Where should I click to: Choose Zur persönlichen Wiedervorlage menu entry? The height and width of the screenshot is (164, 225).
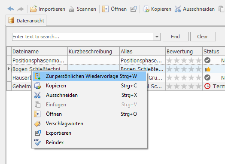click(89, 76)
